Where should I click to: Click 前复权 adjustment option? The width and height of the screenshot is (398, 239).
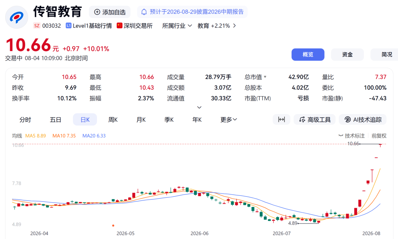[379, 136]
